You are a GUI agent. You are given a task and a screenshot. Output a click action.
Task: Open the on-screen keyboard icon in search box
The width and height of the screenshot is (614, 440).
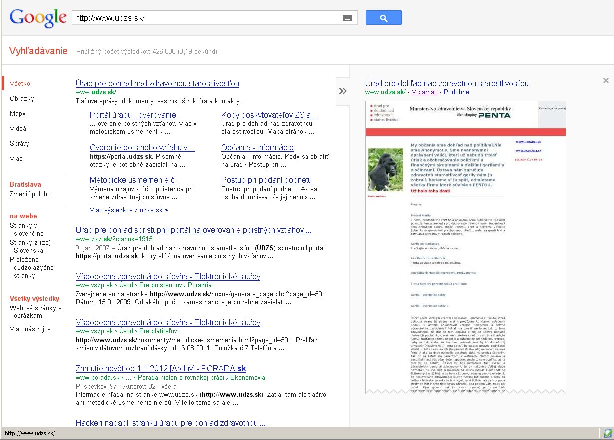tap(348, 18)
